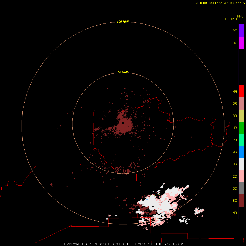Click the HHC product code text
The image size is (246, 246).
(240, 16)
